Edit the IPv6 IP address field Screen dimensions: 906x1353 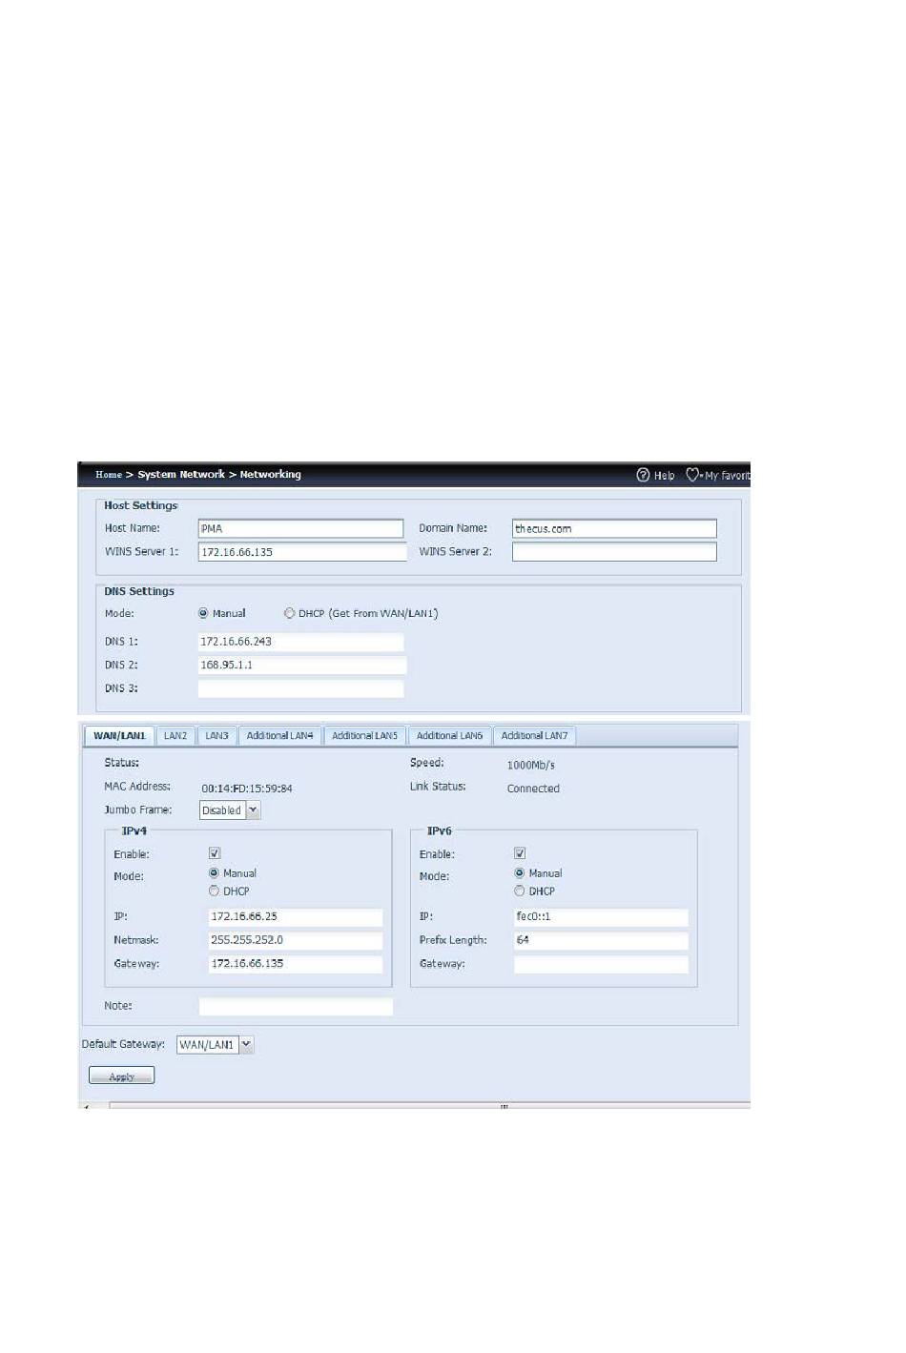(x=601, y=917)
